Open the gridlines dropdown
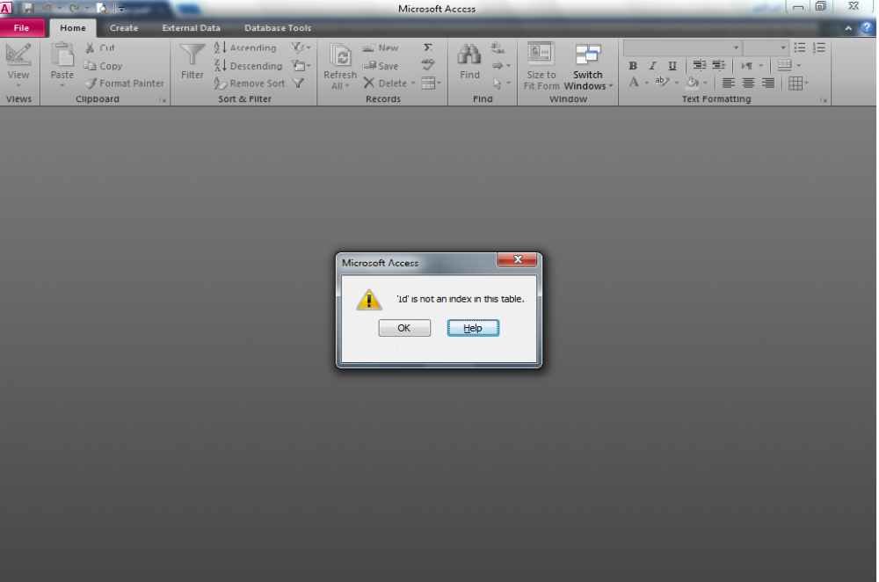 pyautogui.click(x=798, y=83)
